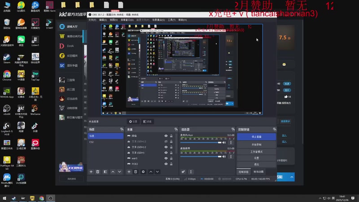Open the 编辑(E) menu in OBS
The width and height of the screenshot is (359, 202).
(103, 20)
